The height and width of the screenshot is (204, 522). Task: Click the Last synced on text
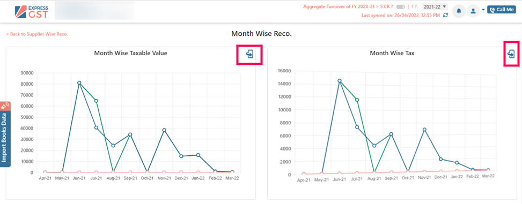tap(401, 16)
